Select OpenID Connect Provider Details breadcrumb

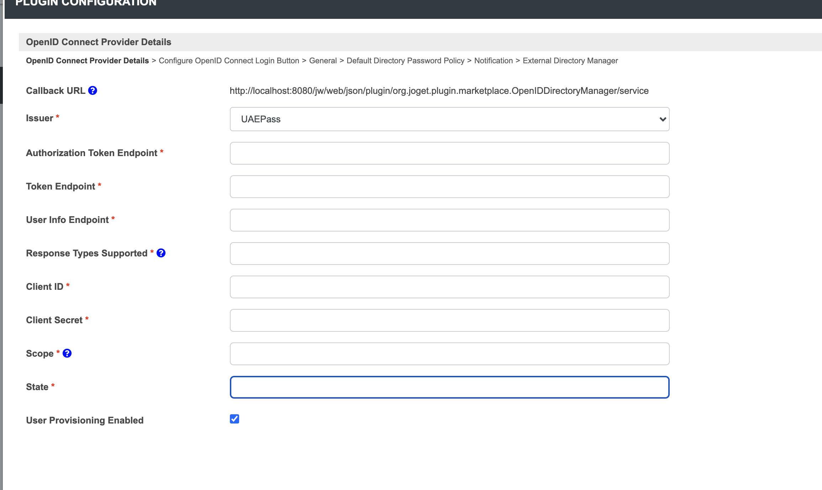click(x=87, y=61)
